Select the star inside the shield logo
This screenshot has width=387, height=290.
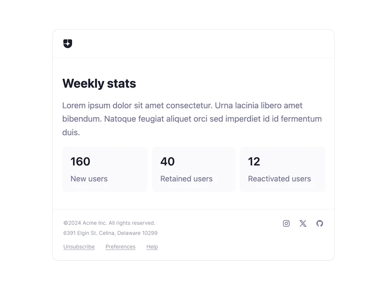68,44
